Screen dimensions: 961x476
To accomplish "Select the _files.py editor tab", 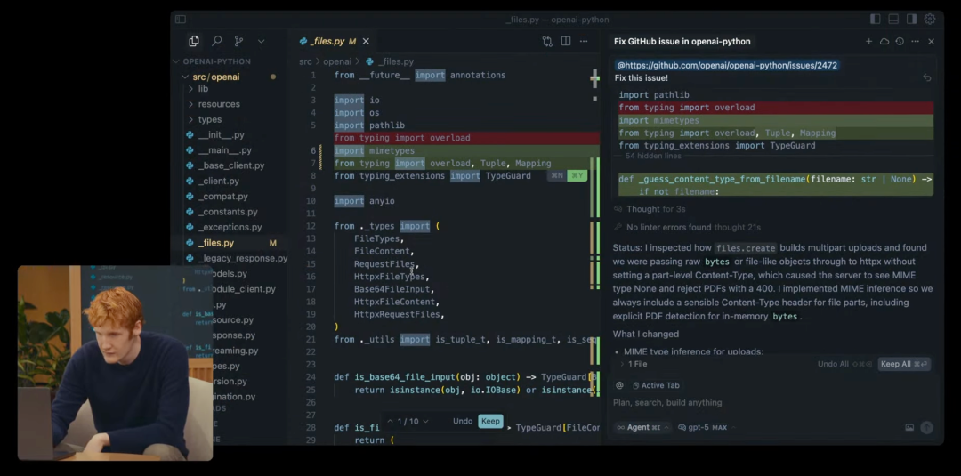I will 327,41.
